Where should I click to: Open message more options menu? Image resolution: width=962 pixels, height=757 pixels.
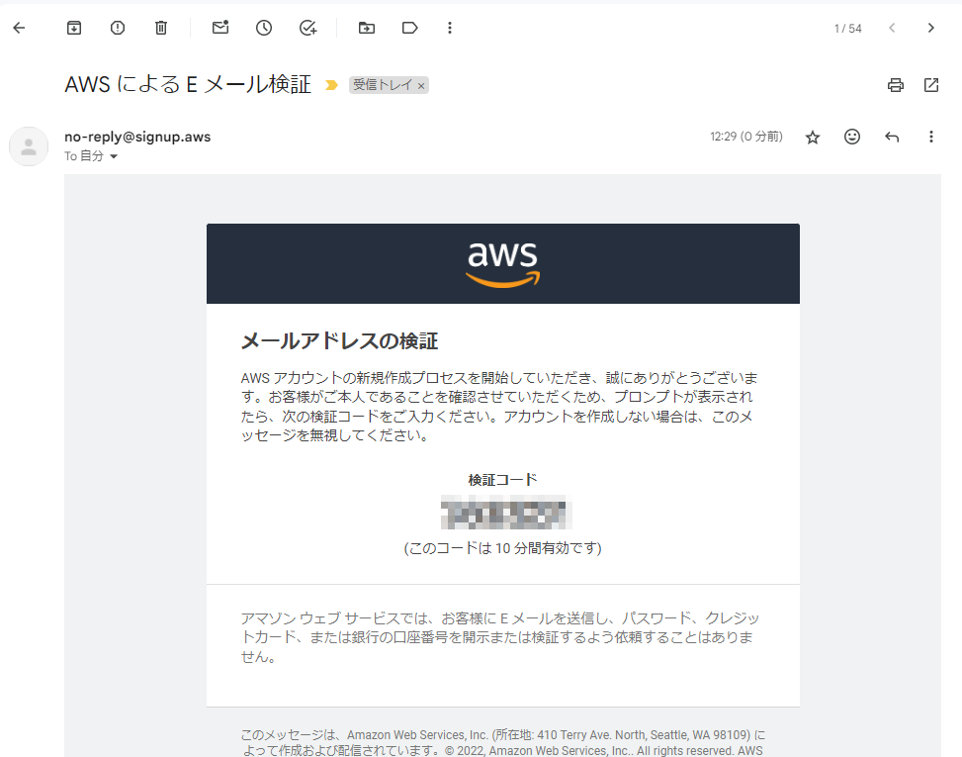pos(931,137)
